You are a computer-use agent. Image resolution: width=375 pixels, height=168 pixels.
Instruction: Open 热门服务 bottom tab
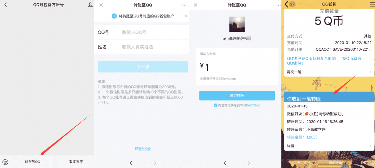[x=304, y=163]
